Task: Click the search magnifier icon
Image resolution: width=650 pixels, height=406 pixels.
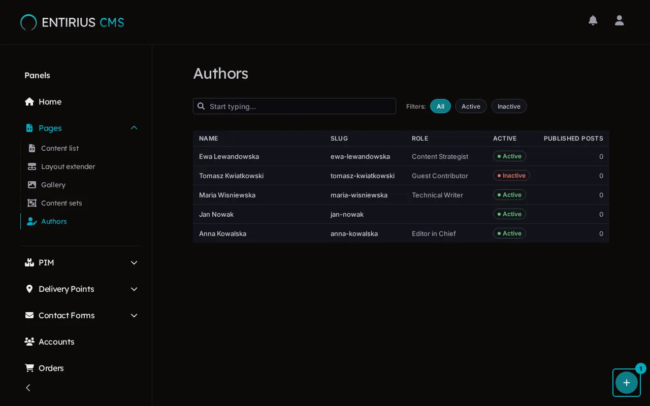Action: (201, 106)
